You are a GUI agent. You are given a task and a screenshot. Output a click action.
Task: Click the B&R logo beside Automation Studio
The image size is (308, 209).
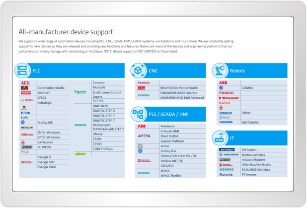tap(24, 88)
